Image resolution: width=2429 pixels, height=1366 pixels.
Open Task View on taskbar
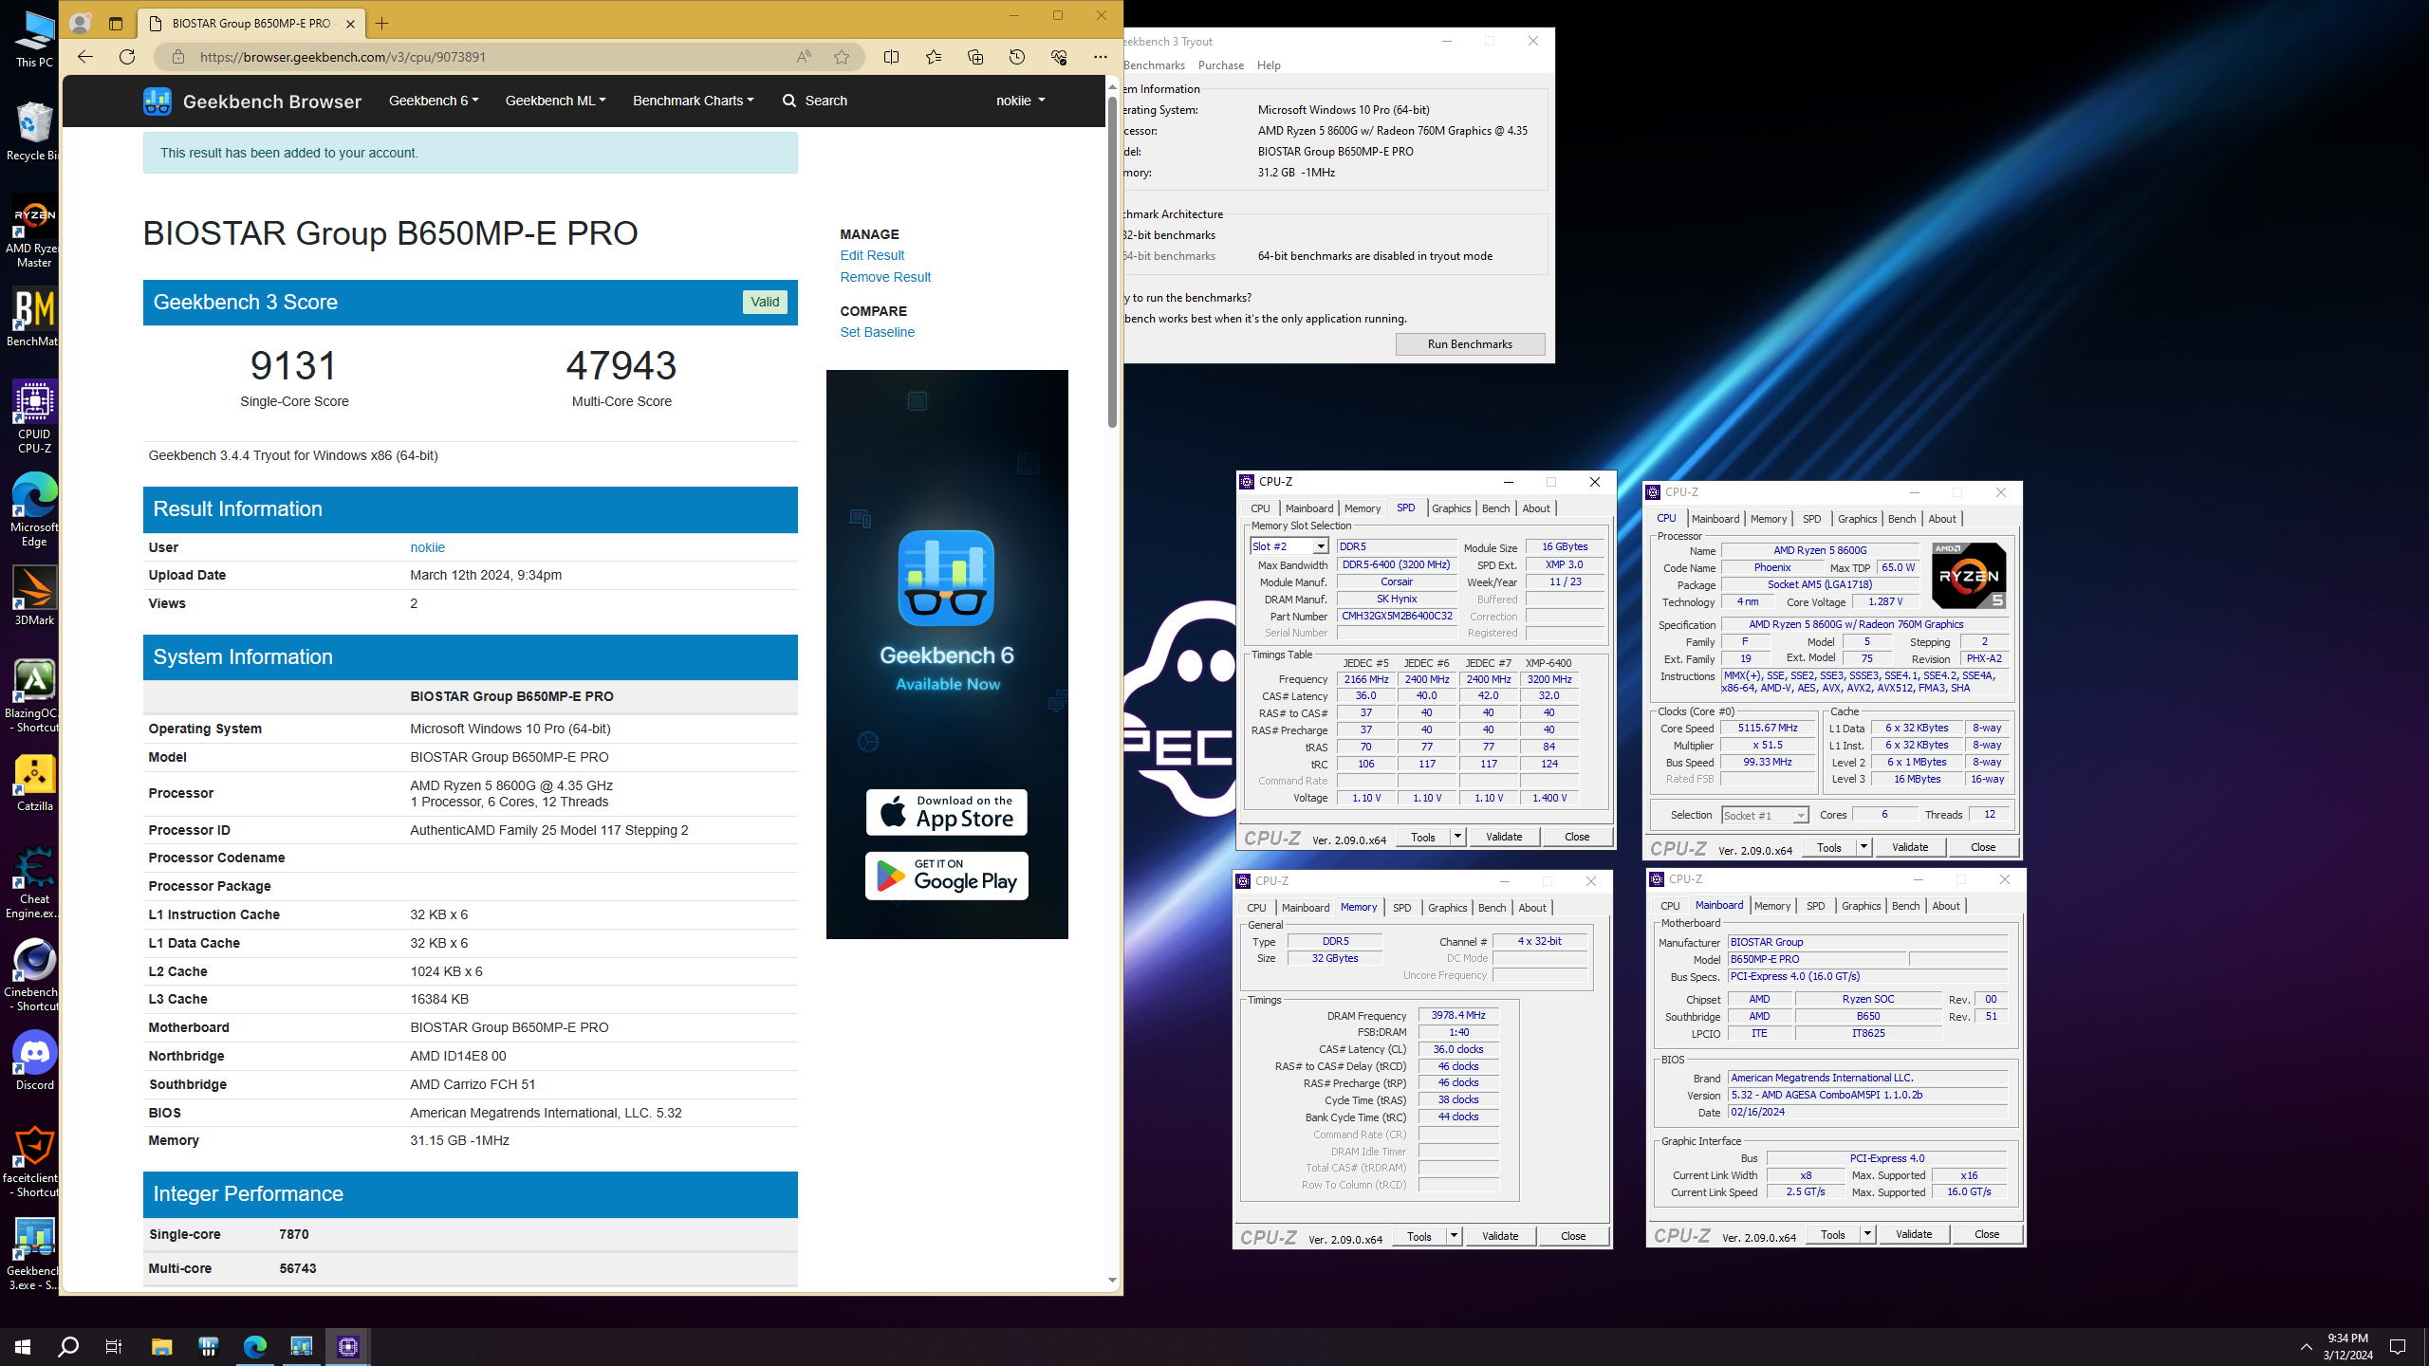click(114, 1346)
